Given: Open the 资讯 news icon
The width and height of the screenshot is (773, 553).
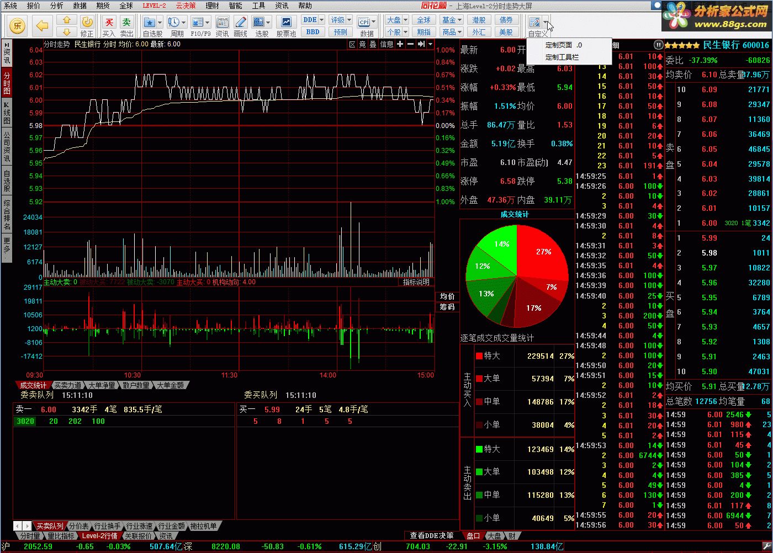Looking at the screenshot, I should click(x=223, y=22).
